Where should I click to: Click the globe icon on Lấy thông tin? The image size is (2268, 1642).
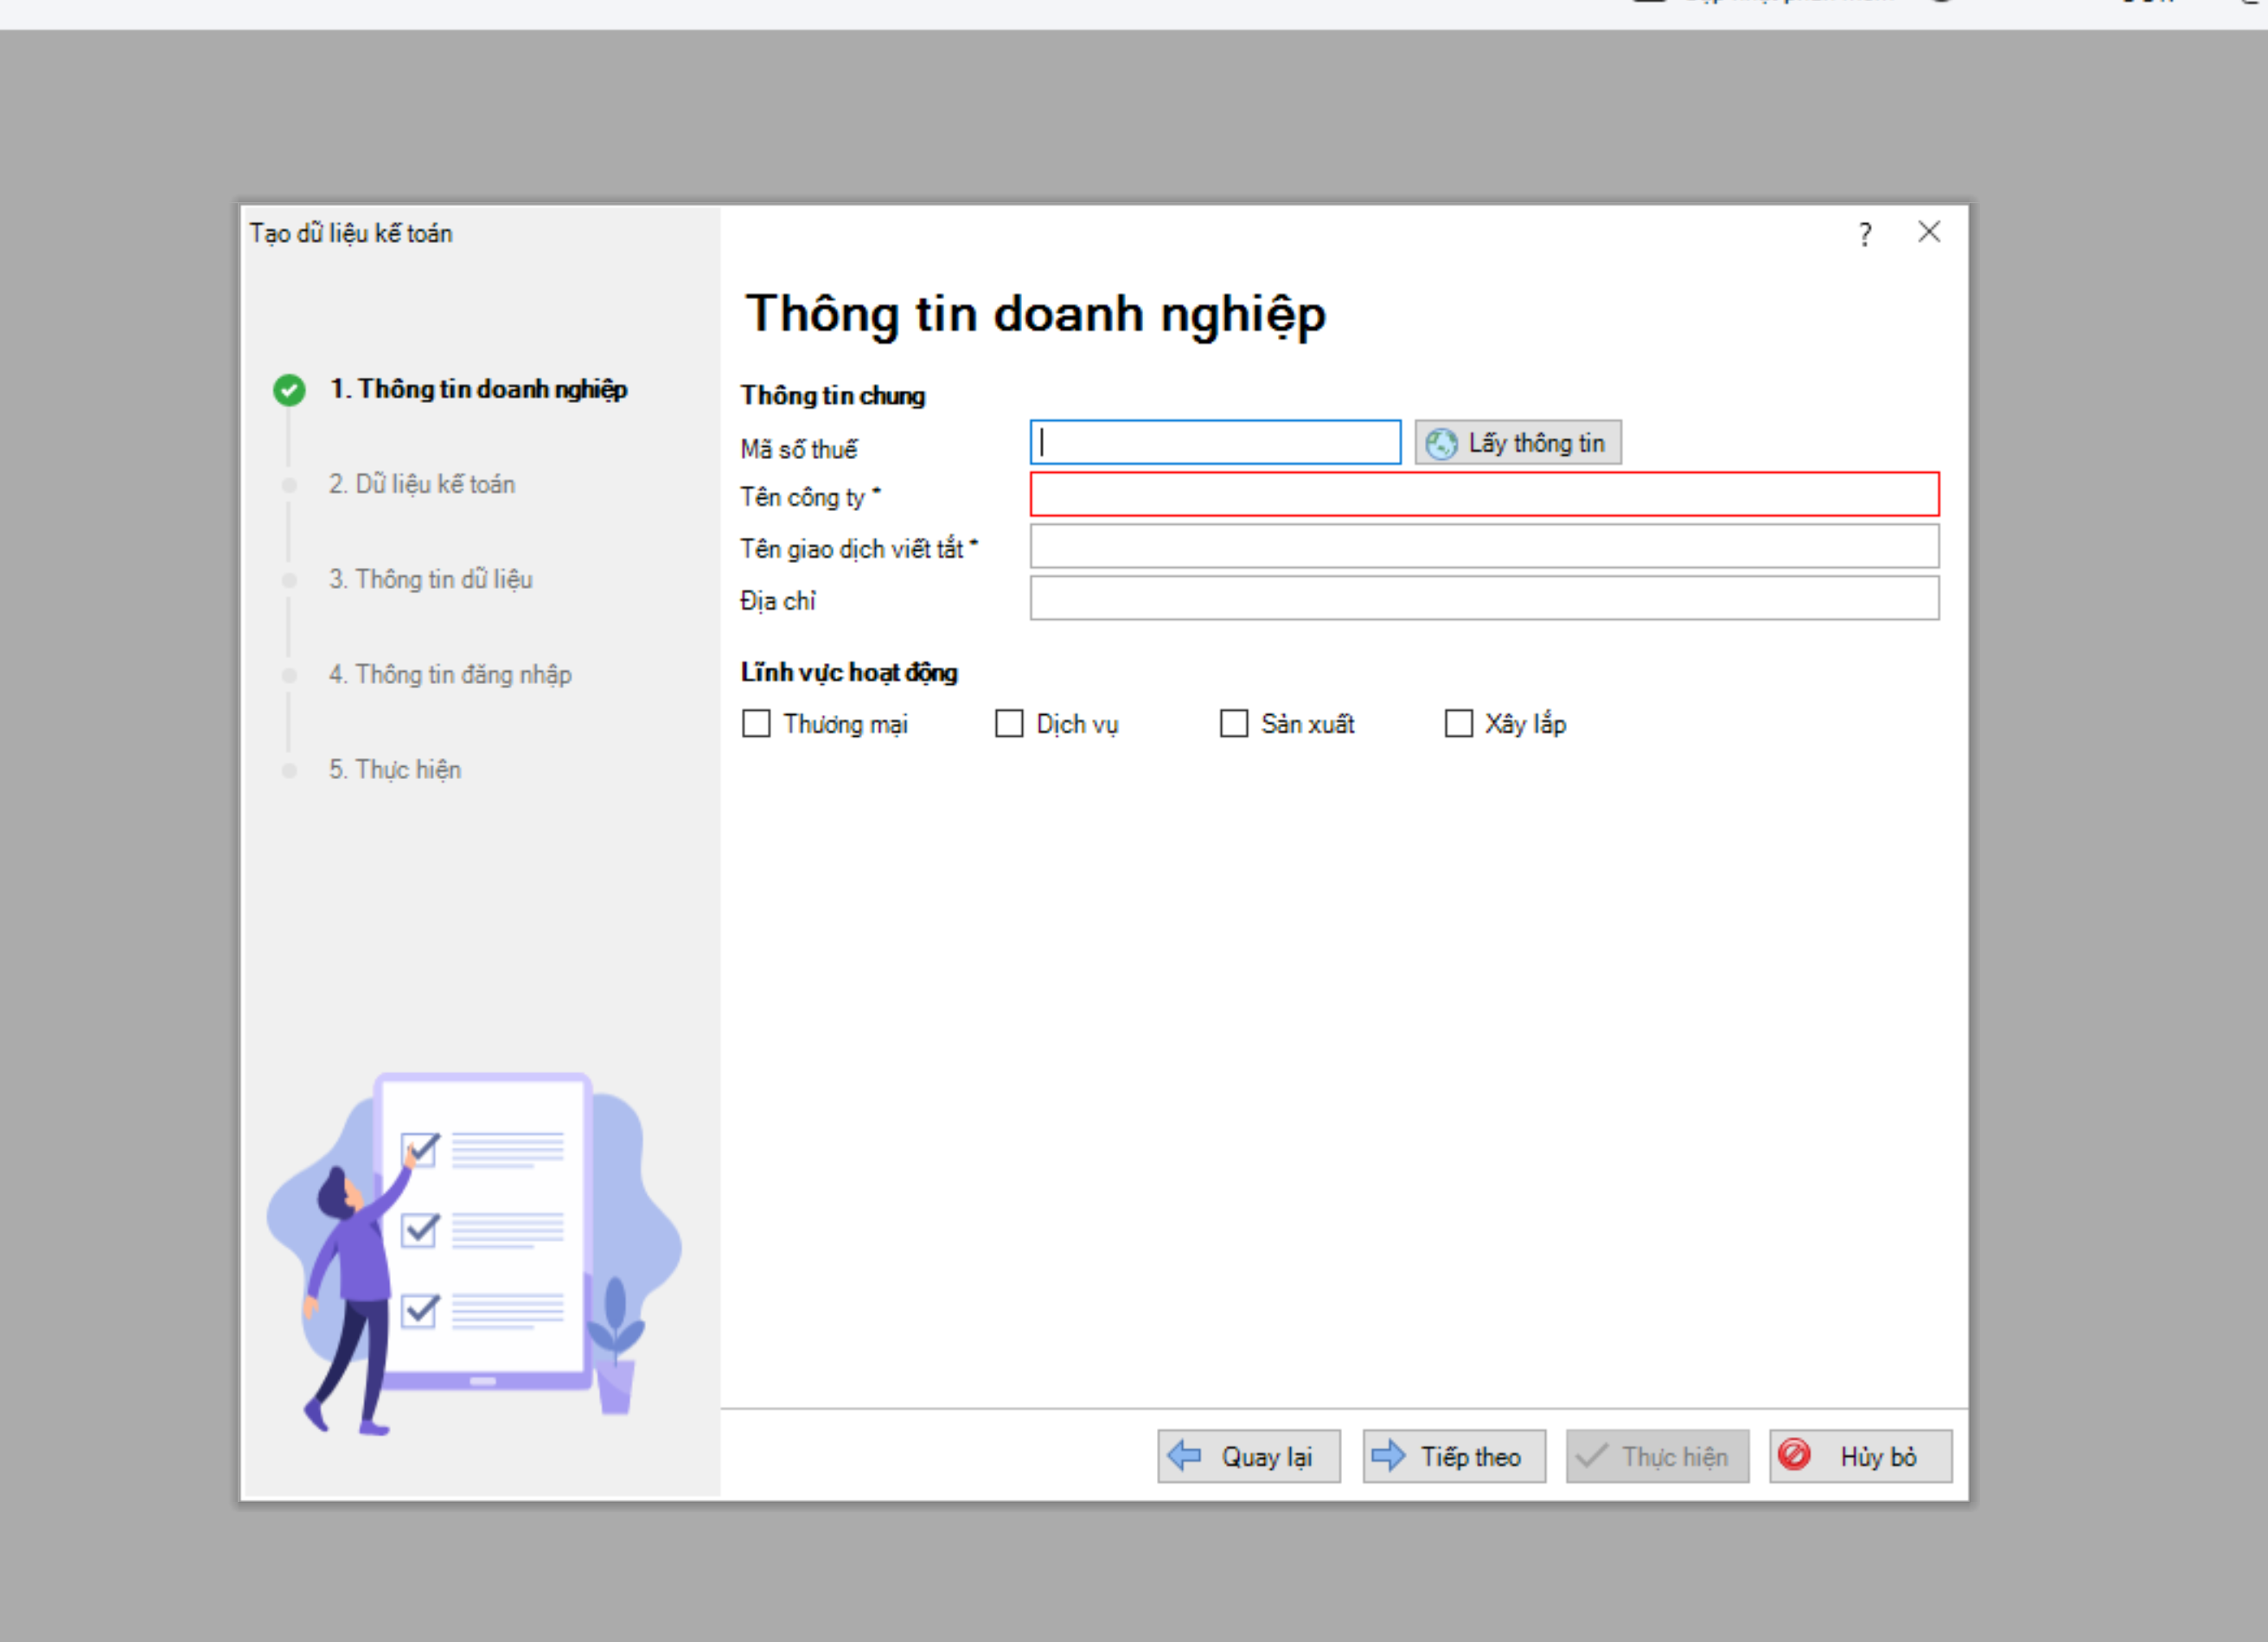1441,443
